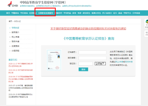Click the CHSI logo in the header
The width and height of the screenshot is (148, 106).
[x=13, y=4]
